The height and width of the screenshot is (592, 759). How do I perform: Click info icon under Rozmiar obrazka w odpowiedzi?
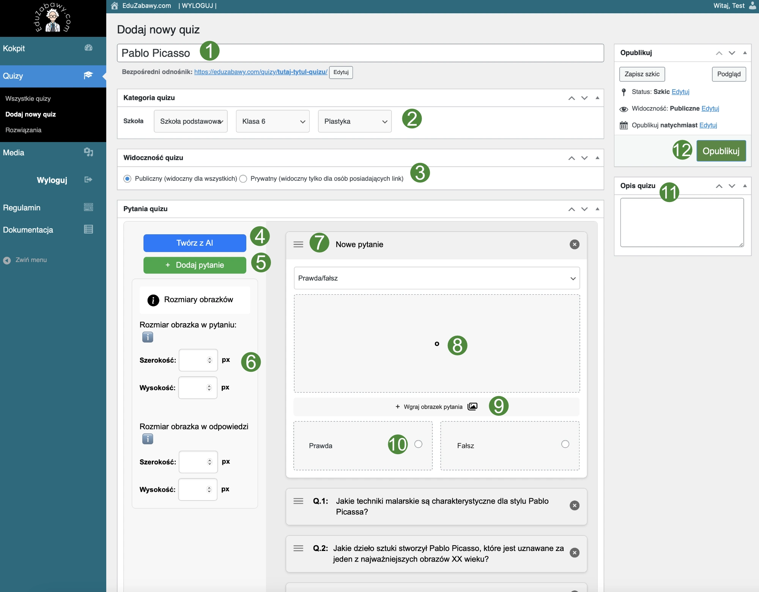click(148, 439)
